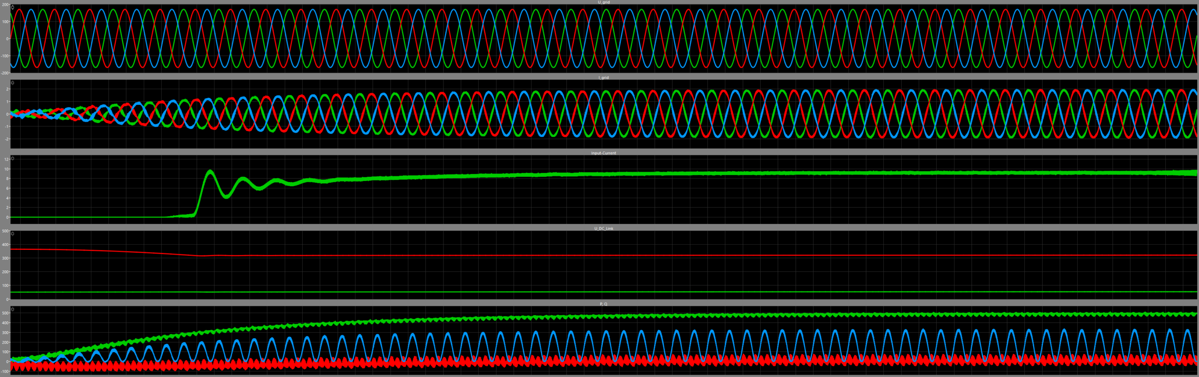Click the -100 label on the P, Q axis
This screenshot has width=1199, height=377.
[5, 371]
